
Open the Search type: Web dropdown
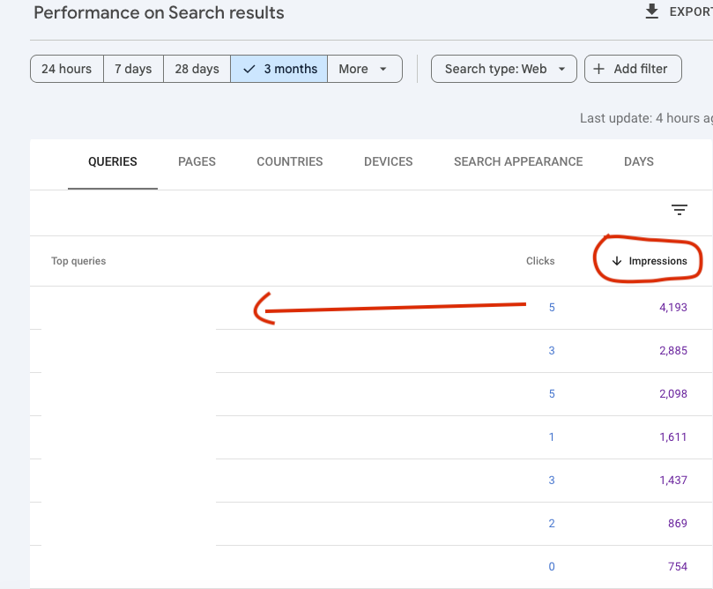point(504,69)
